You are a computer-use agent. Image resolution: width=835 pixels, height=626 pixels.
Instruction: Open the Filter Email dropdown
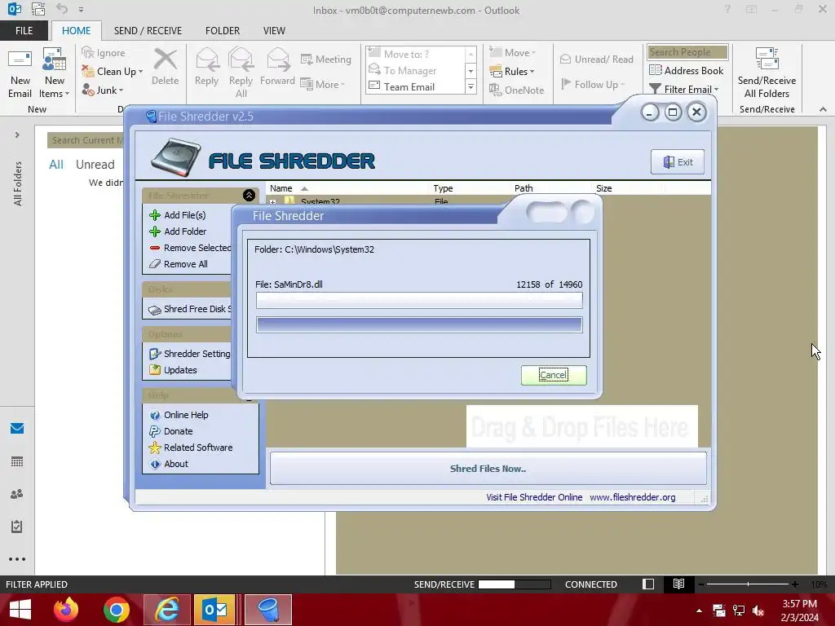[x=684, y=89]
